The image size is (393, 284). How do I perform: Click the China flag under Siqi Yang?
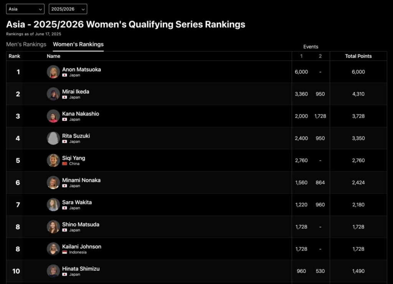pos(64,164)
